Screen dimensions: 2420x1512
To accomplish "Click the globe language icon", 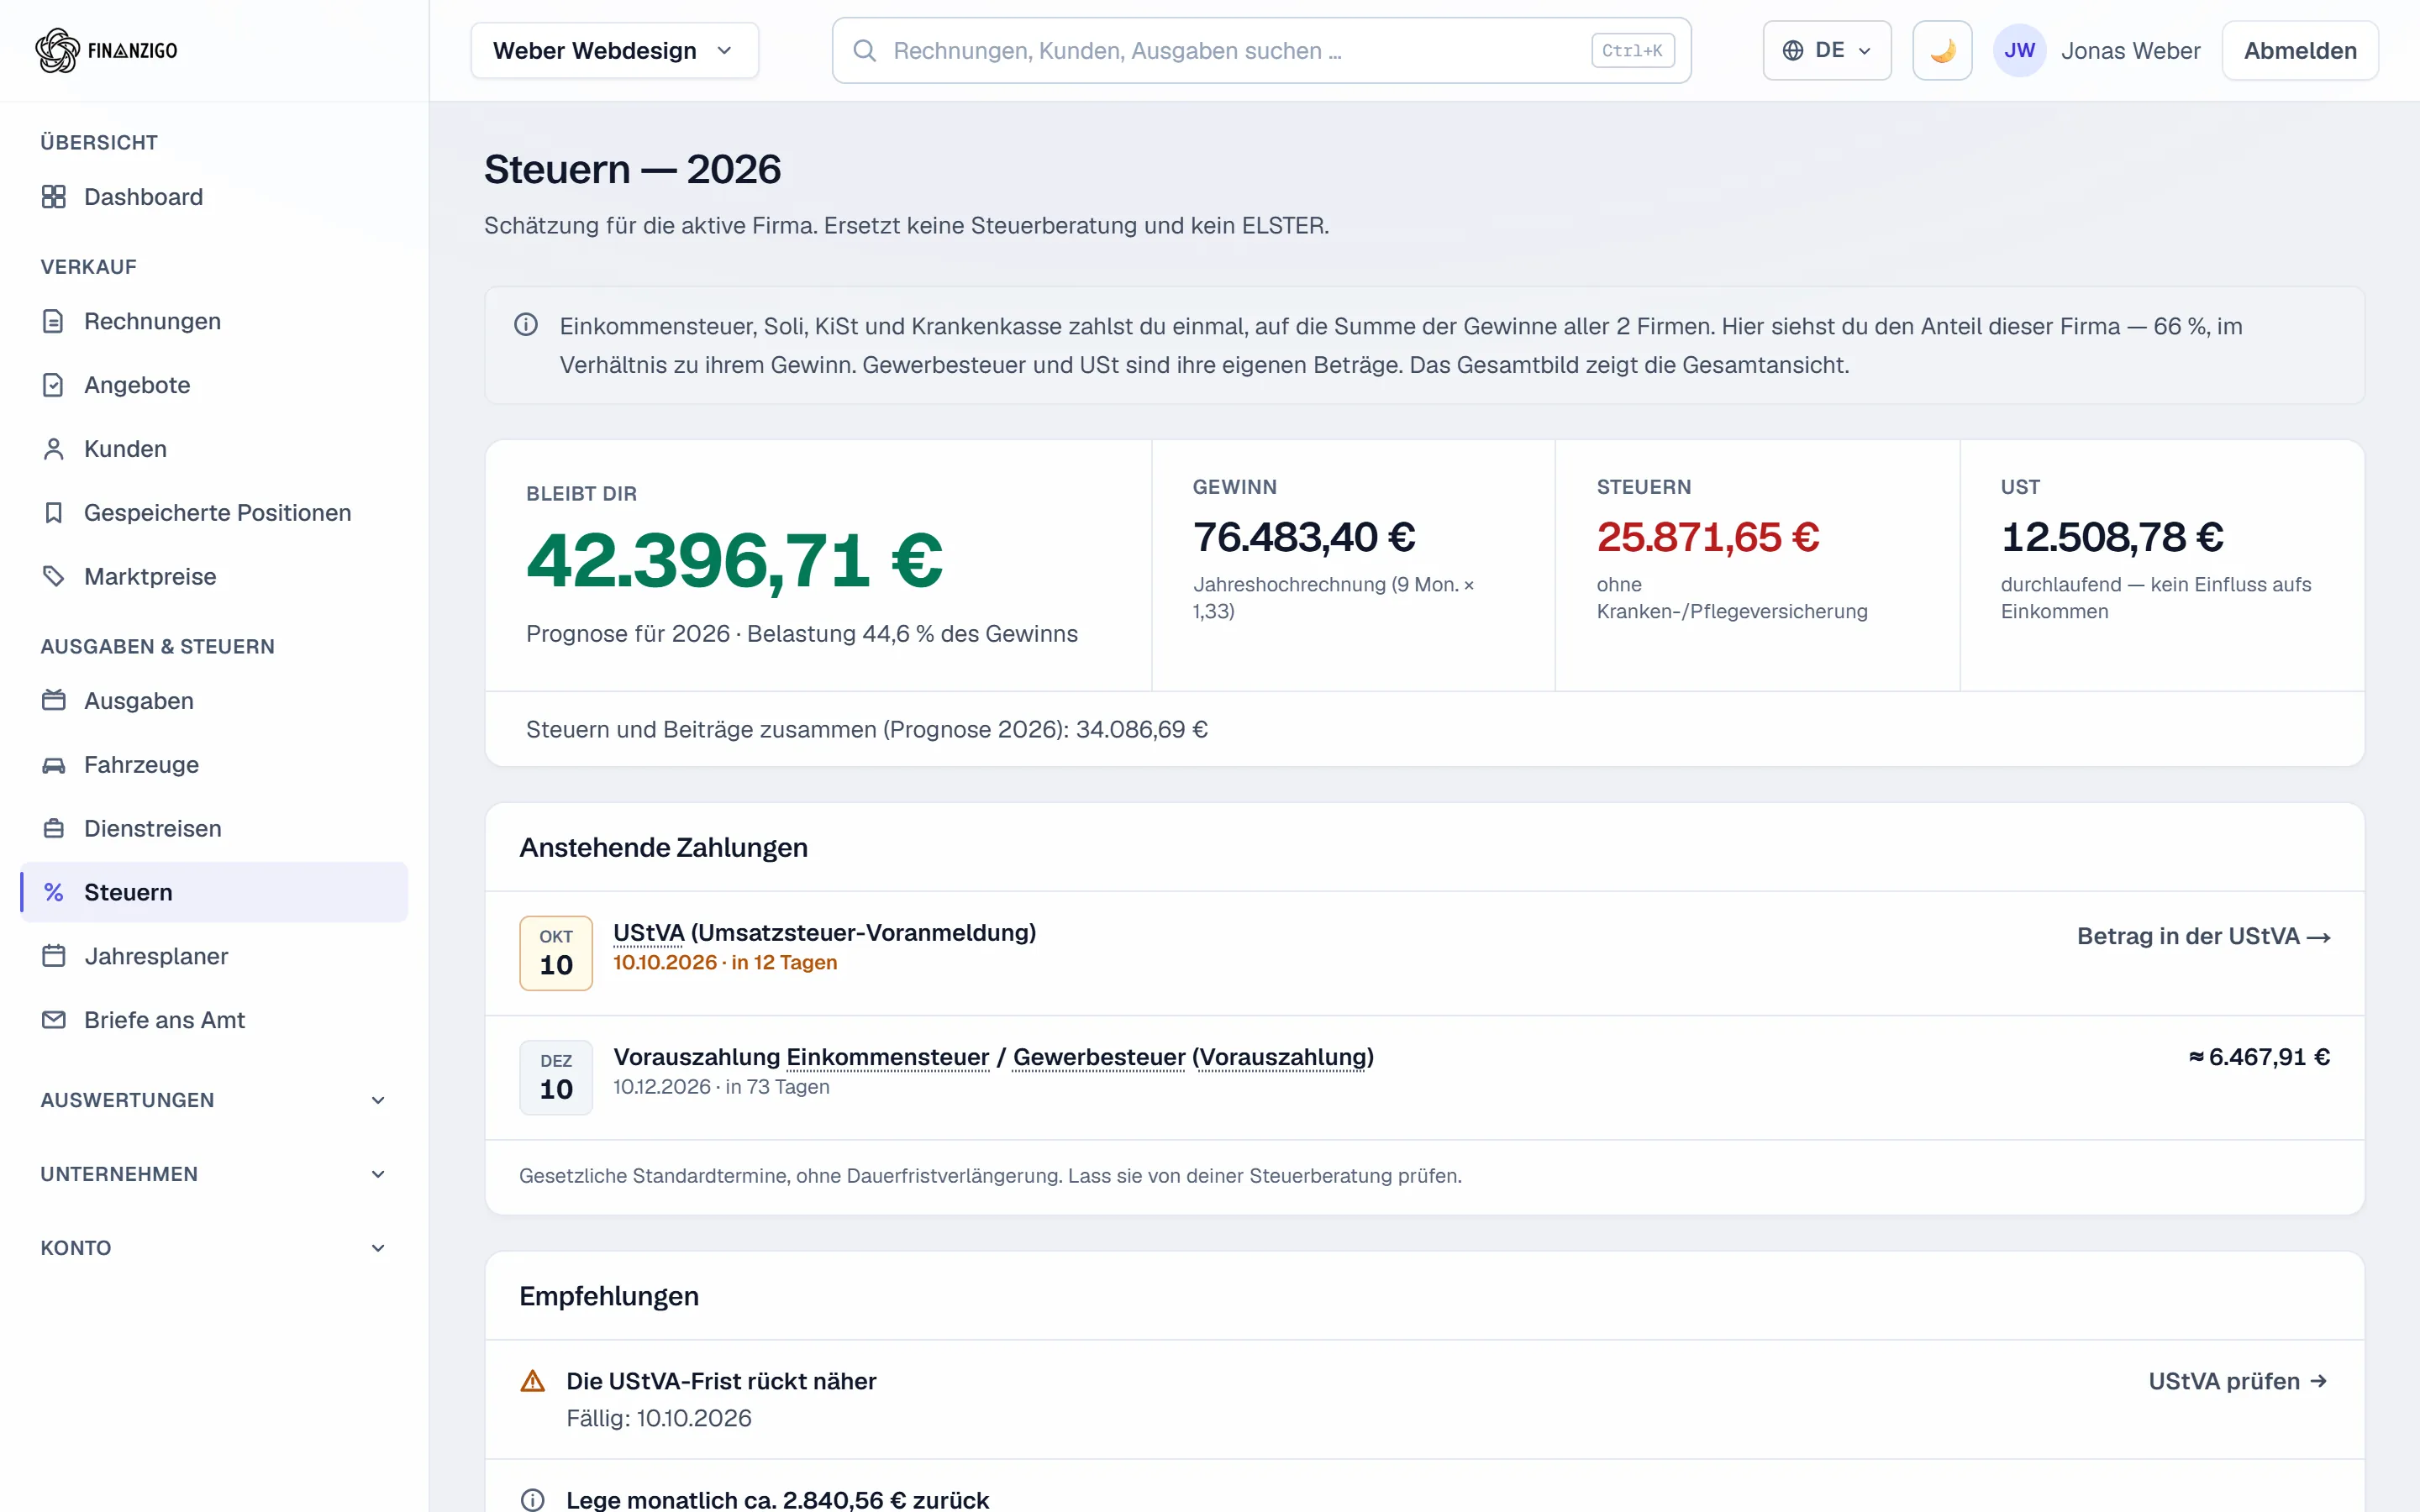I will [1793, 51].
